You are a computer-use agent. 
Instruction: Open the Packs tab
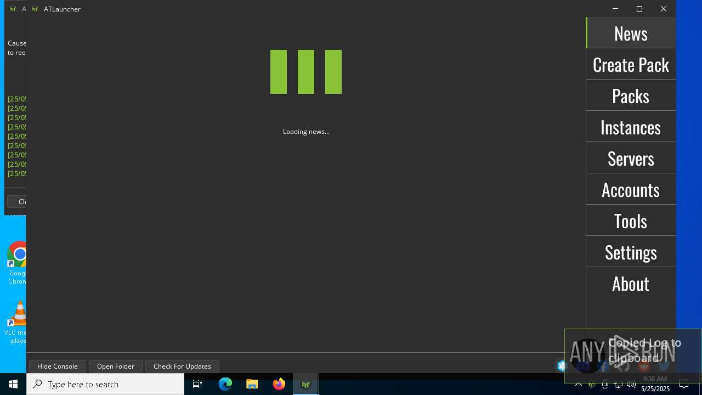tap(631, 95)
